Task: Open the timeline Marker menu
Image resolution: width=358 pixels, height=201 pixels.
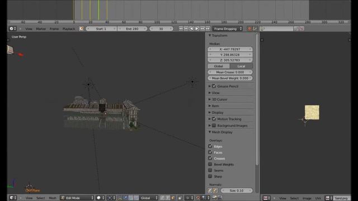Action: pyautogui.click(x=41, y=28)
